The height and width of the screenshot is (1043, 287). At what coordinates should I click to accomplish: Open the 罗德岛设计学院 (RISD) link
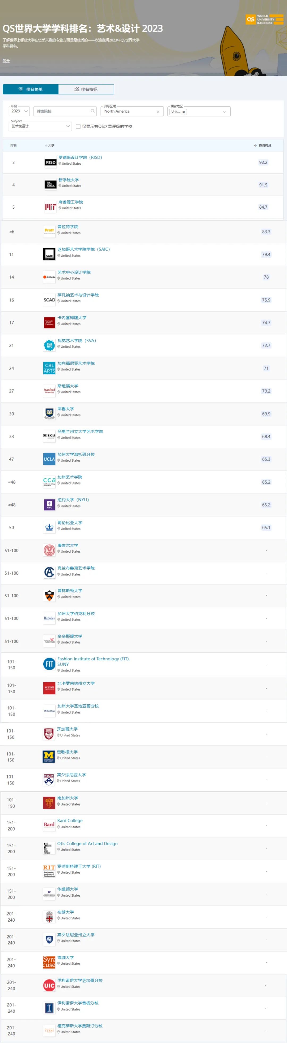coord(80,158)
